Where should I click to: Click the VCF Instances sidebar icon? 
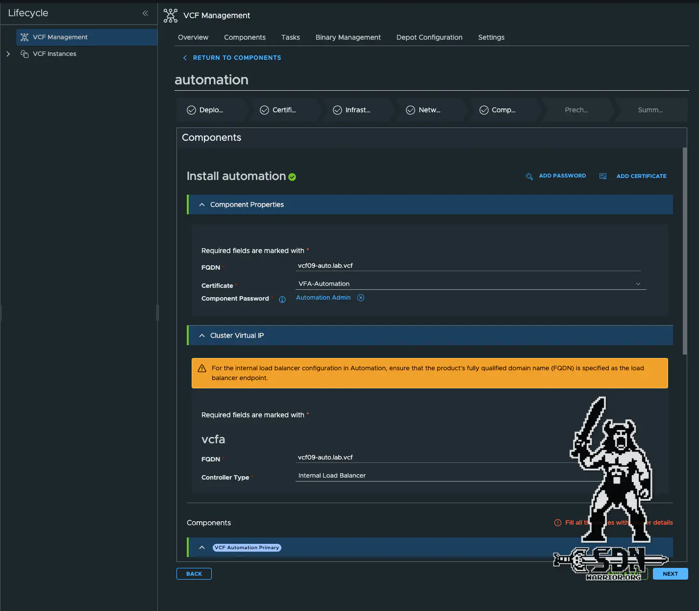click(x=25, y=54)
